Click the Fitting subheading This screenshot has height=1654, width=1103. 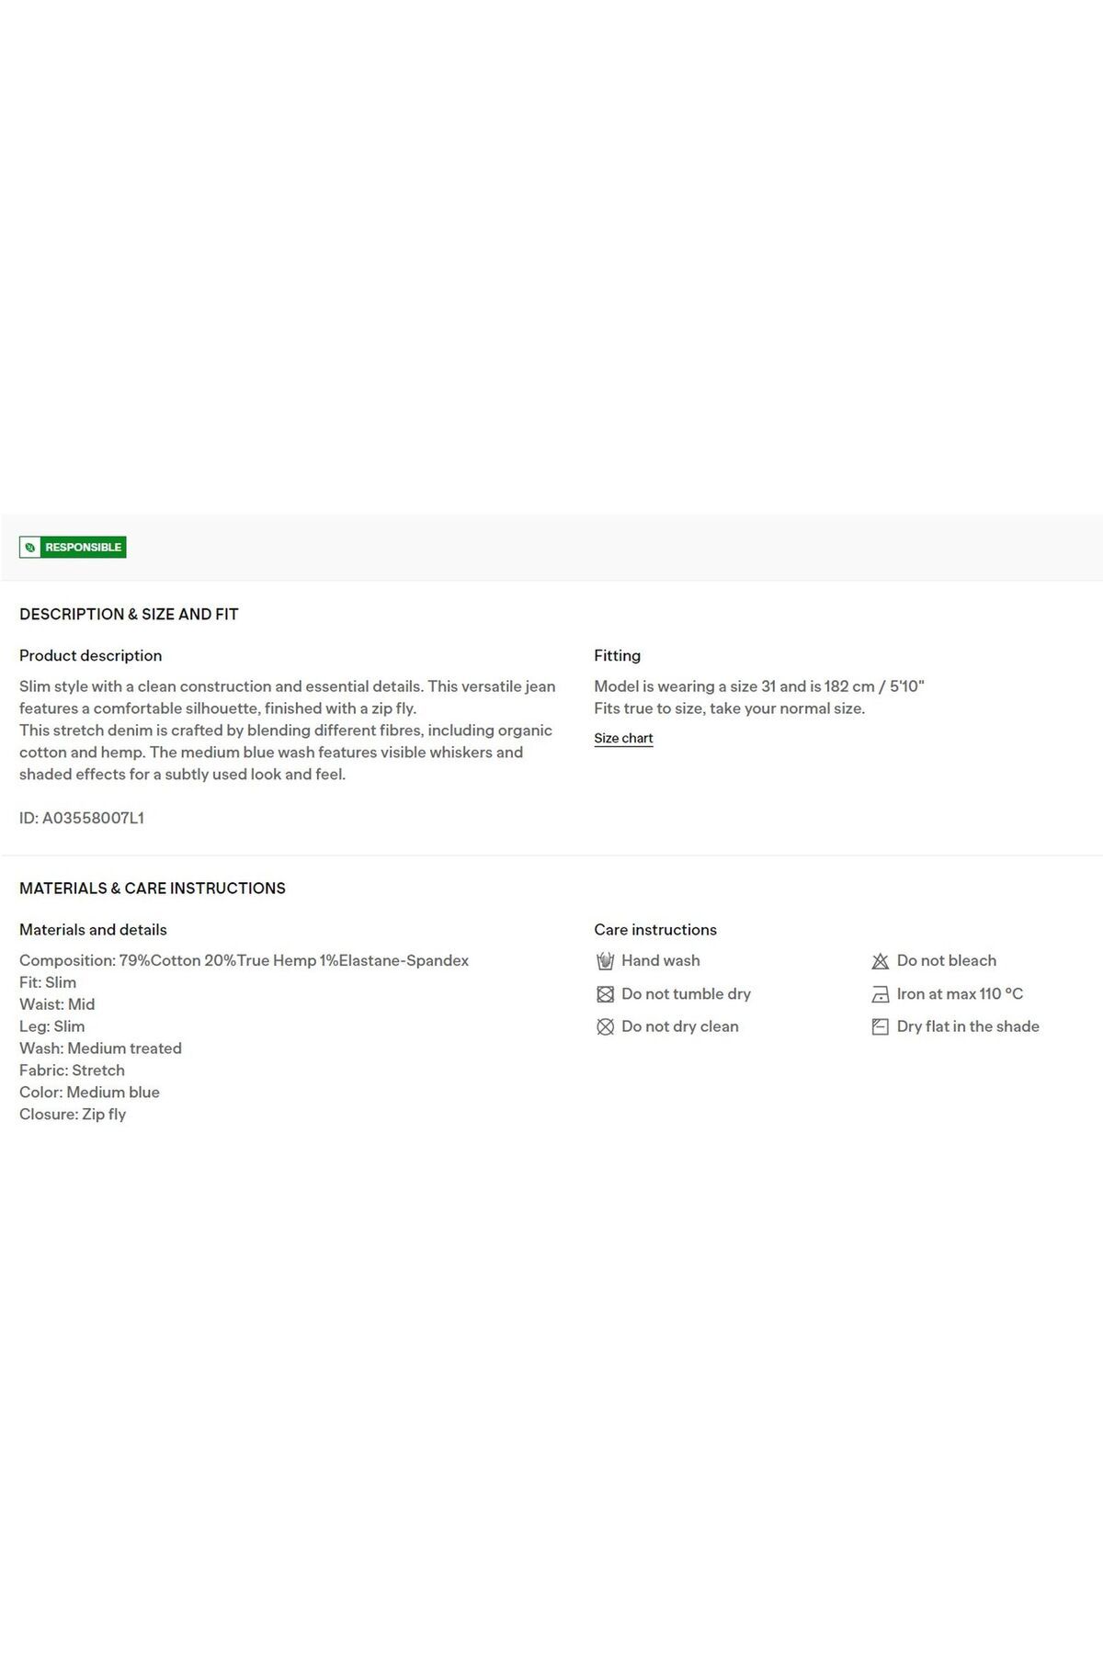pos(617,656)
